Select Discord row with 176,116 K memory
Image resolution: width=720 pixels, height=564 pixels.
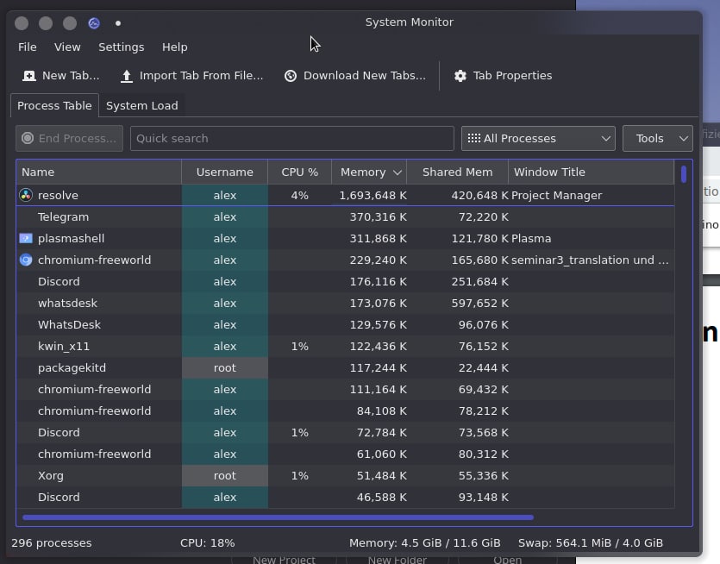[x=345, y=281]
